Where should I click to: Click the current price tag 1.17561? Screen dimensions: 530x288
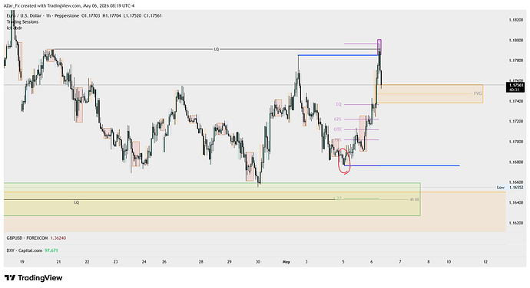tap(515, 87)
